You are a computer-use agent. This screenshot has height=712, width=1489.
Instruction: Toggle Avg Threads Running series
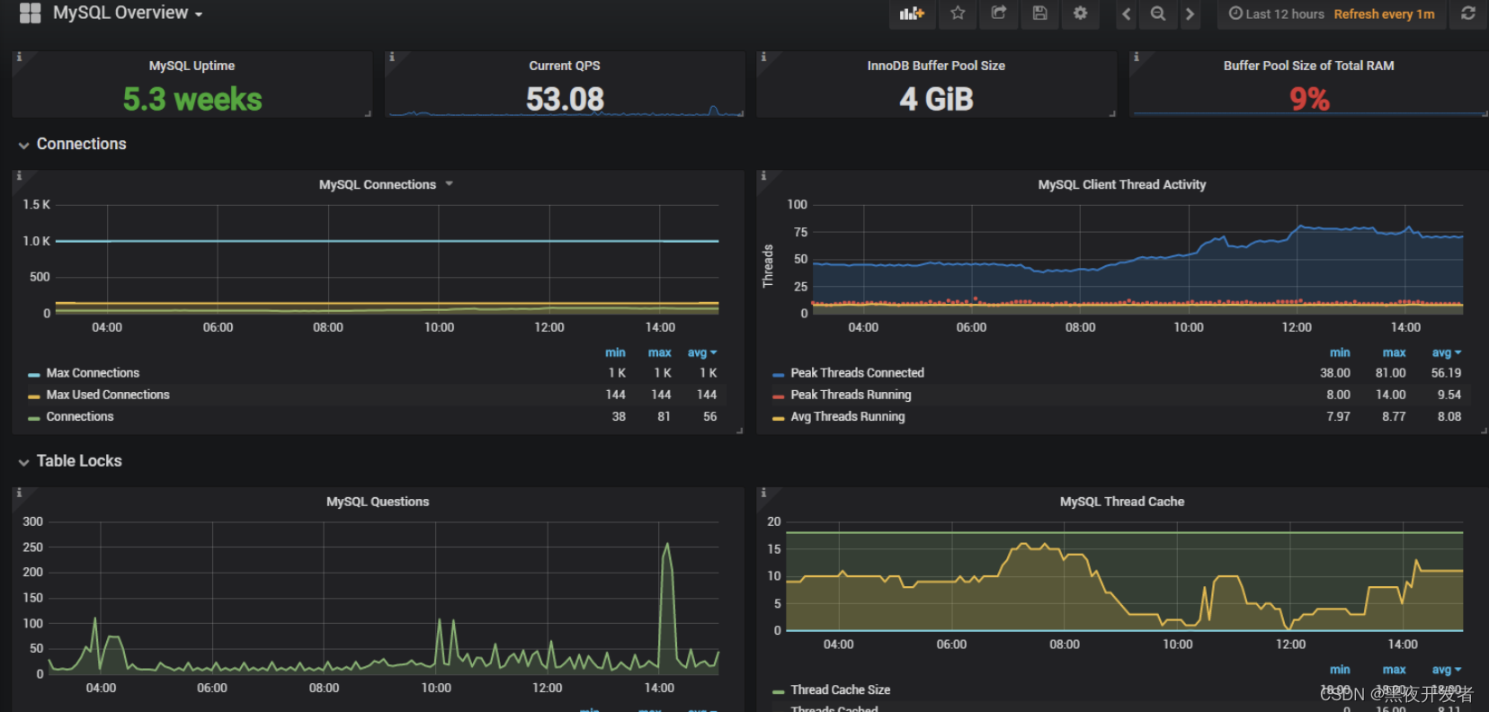tap(847, 416)
